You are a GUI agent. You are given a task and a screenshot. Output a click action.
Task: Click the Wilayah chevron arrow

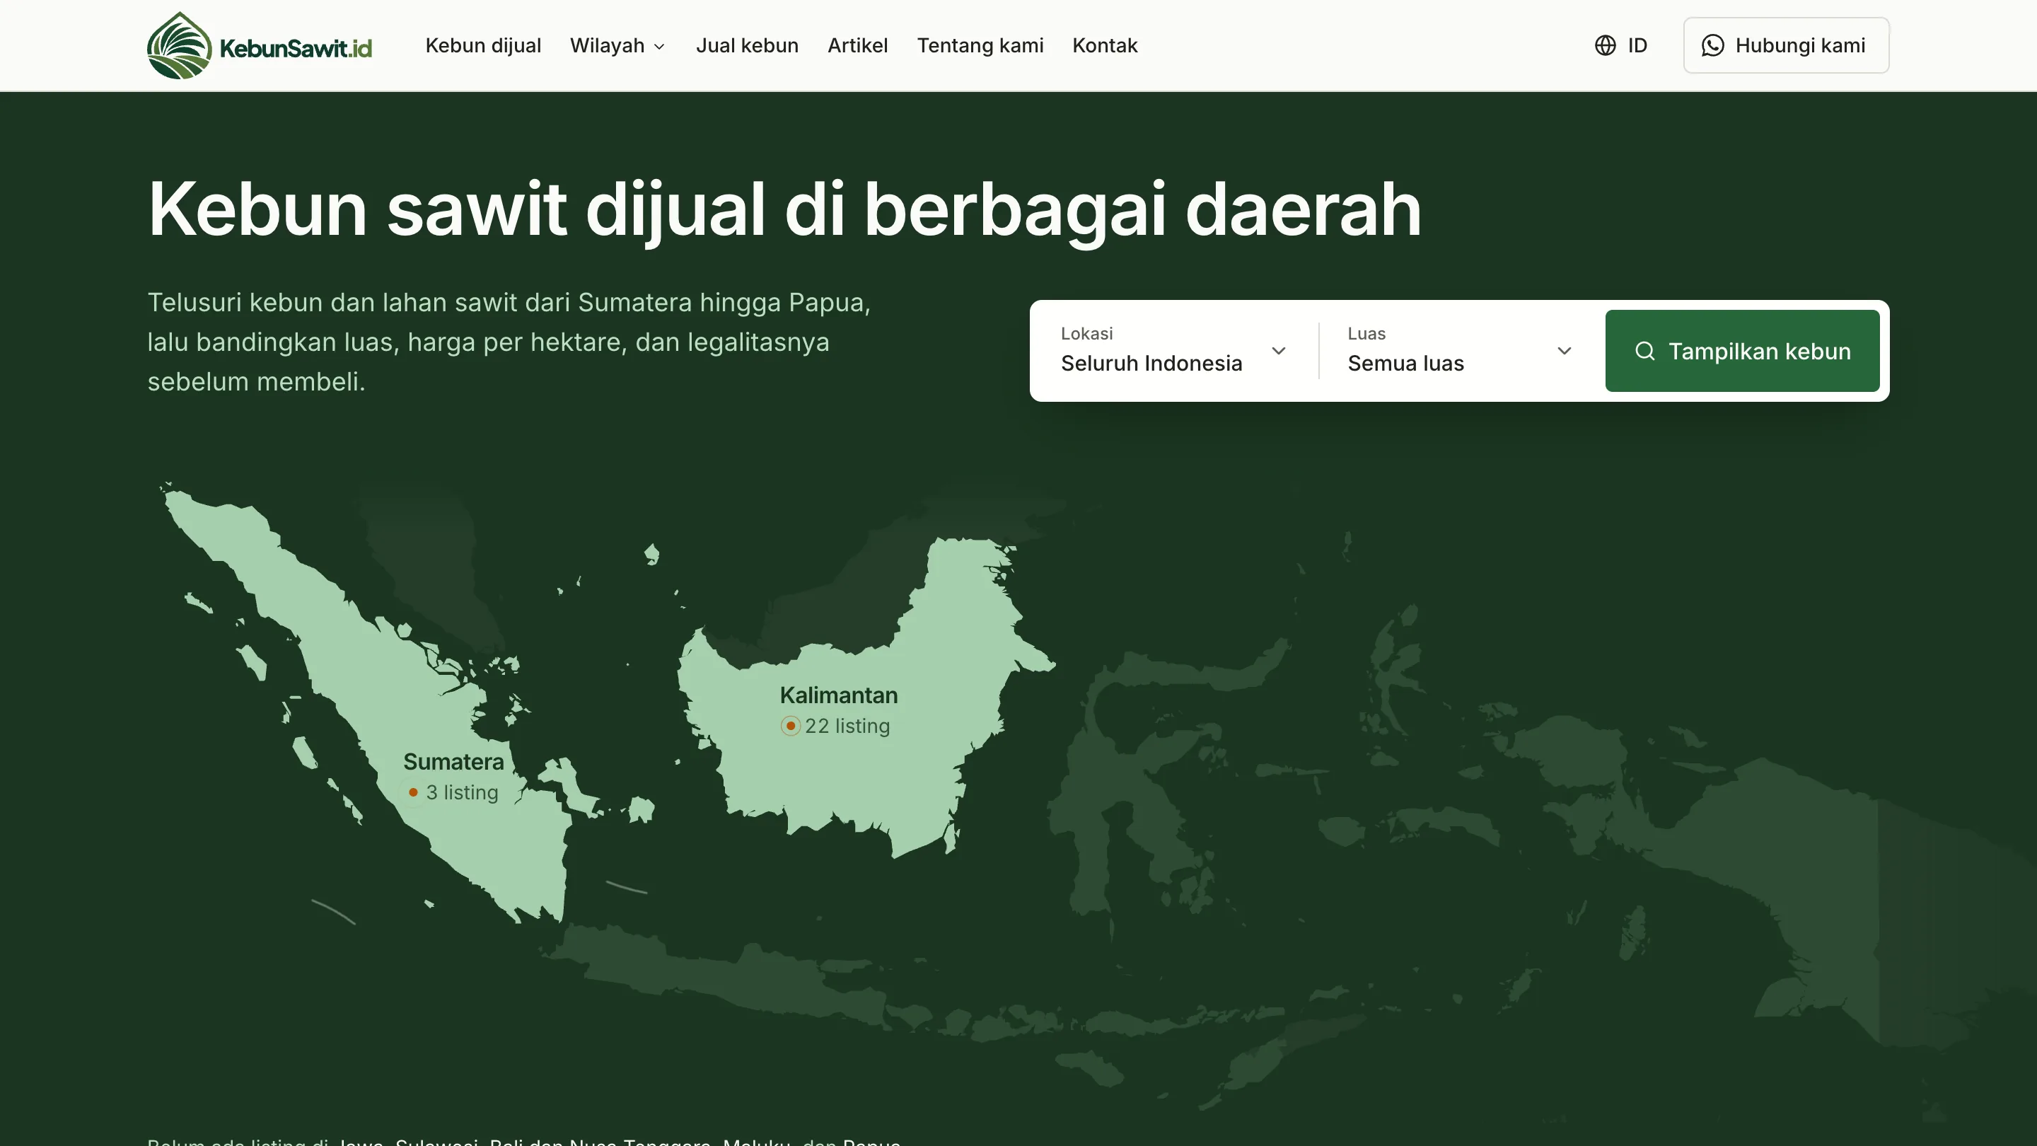(658, 47)
